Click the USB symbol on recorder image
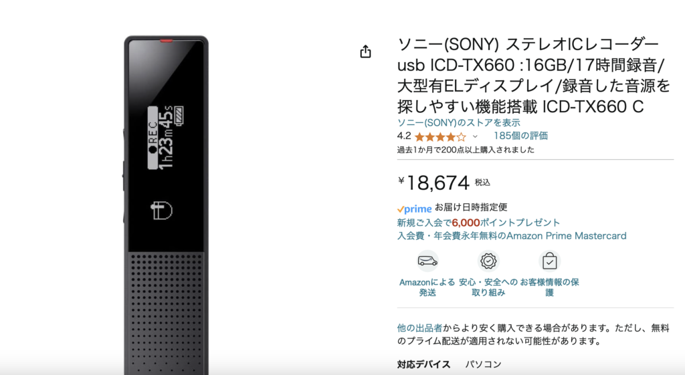 [x=161, y=211]
